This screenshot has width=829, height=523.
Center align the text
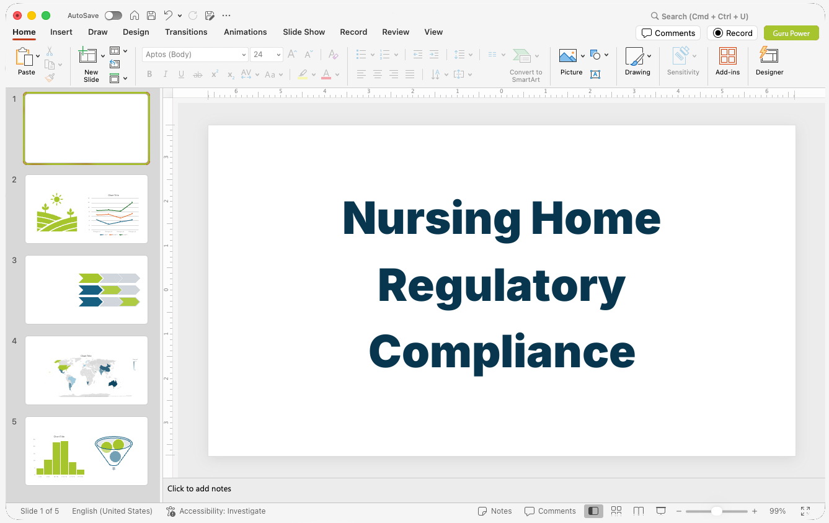[378, 74]
